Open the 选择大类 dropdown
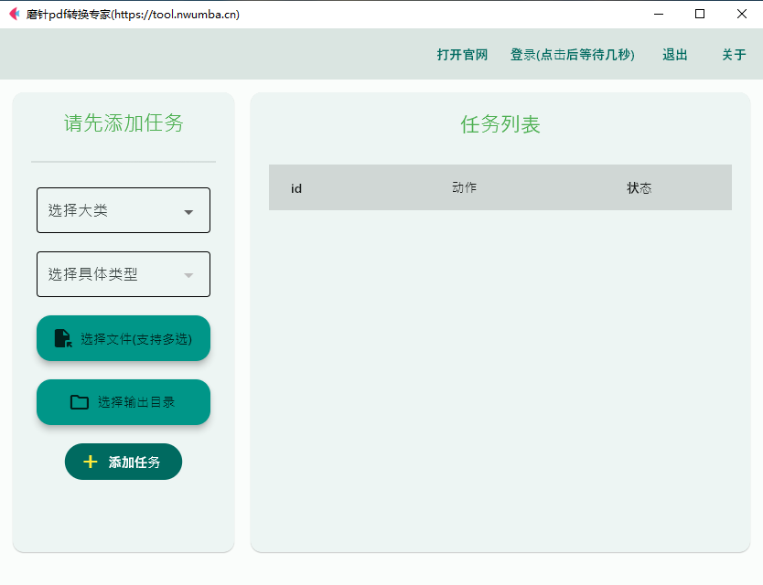763x585 pixels. coord(124,210)
